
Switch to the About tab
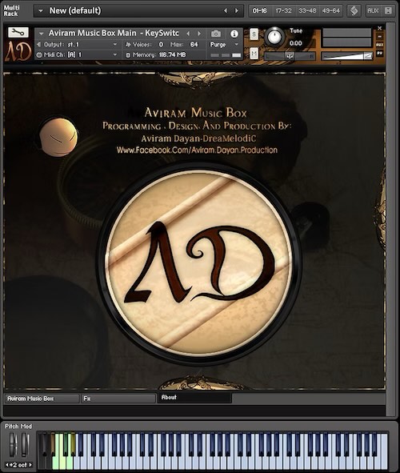click(x=194, y=397)
